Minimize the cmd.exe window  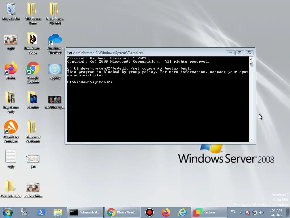coord(230,53)
